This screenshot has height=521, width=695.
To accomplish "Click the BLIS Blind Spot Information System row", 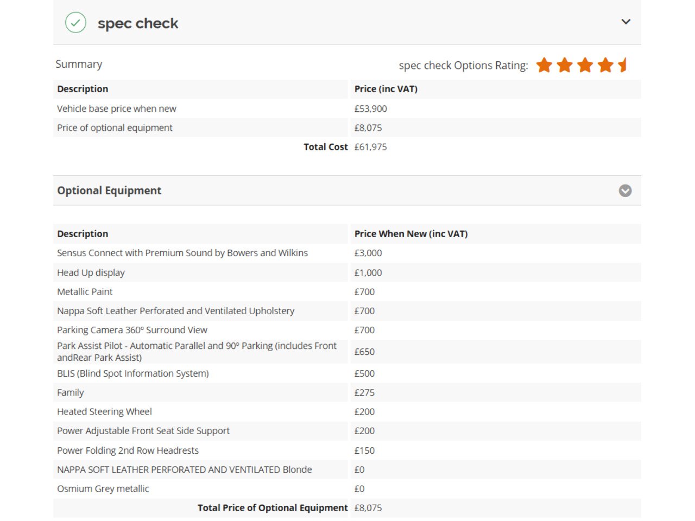I will point(347,373).
